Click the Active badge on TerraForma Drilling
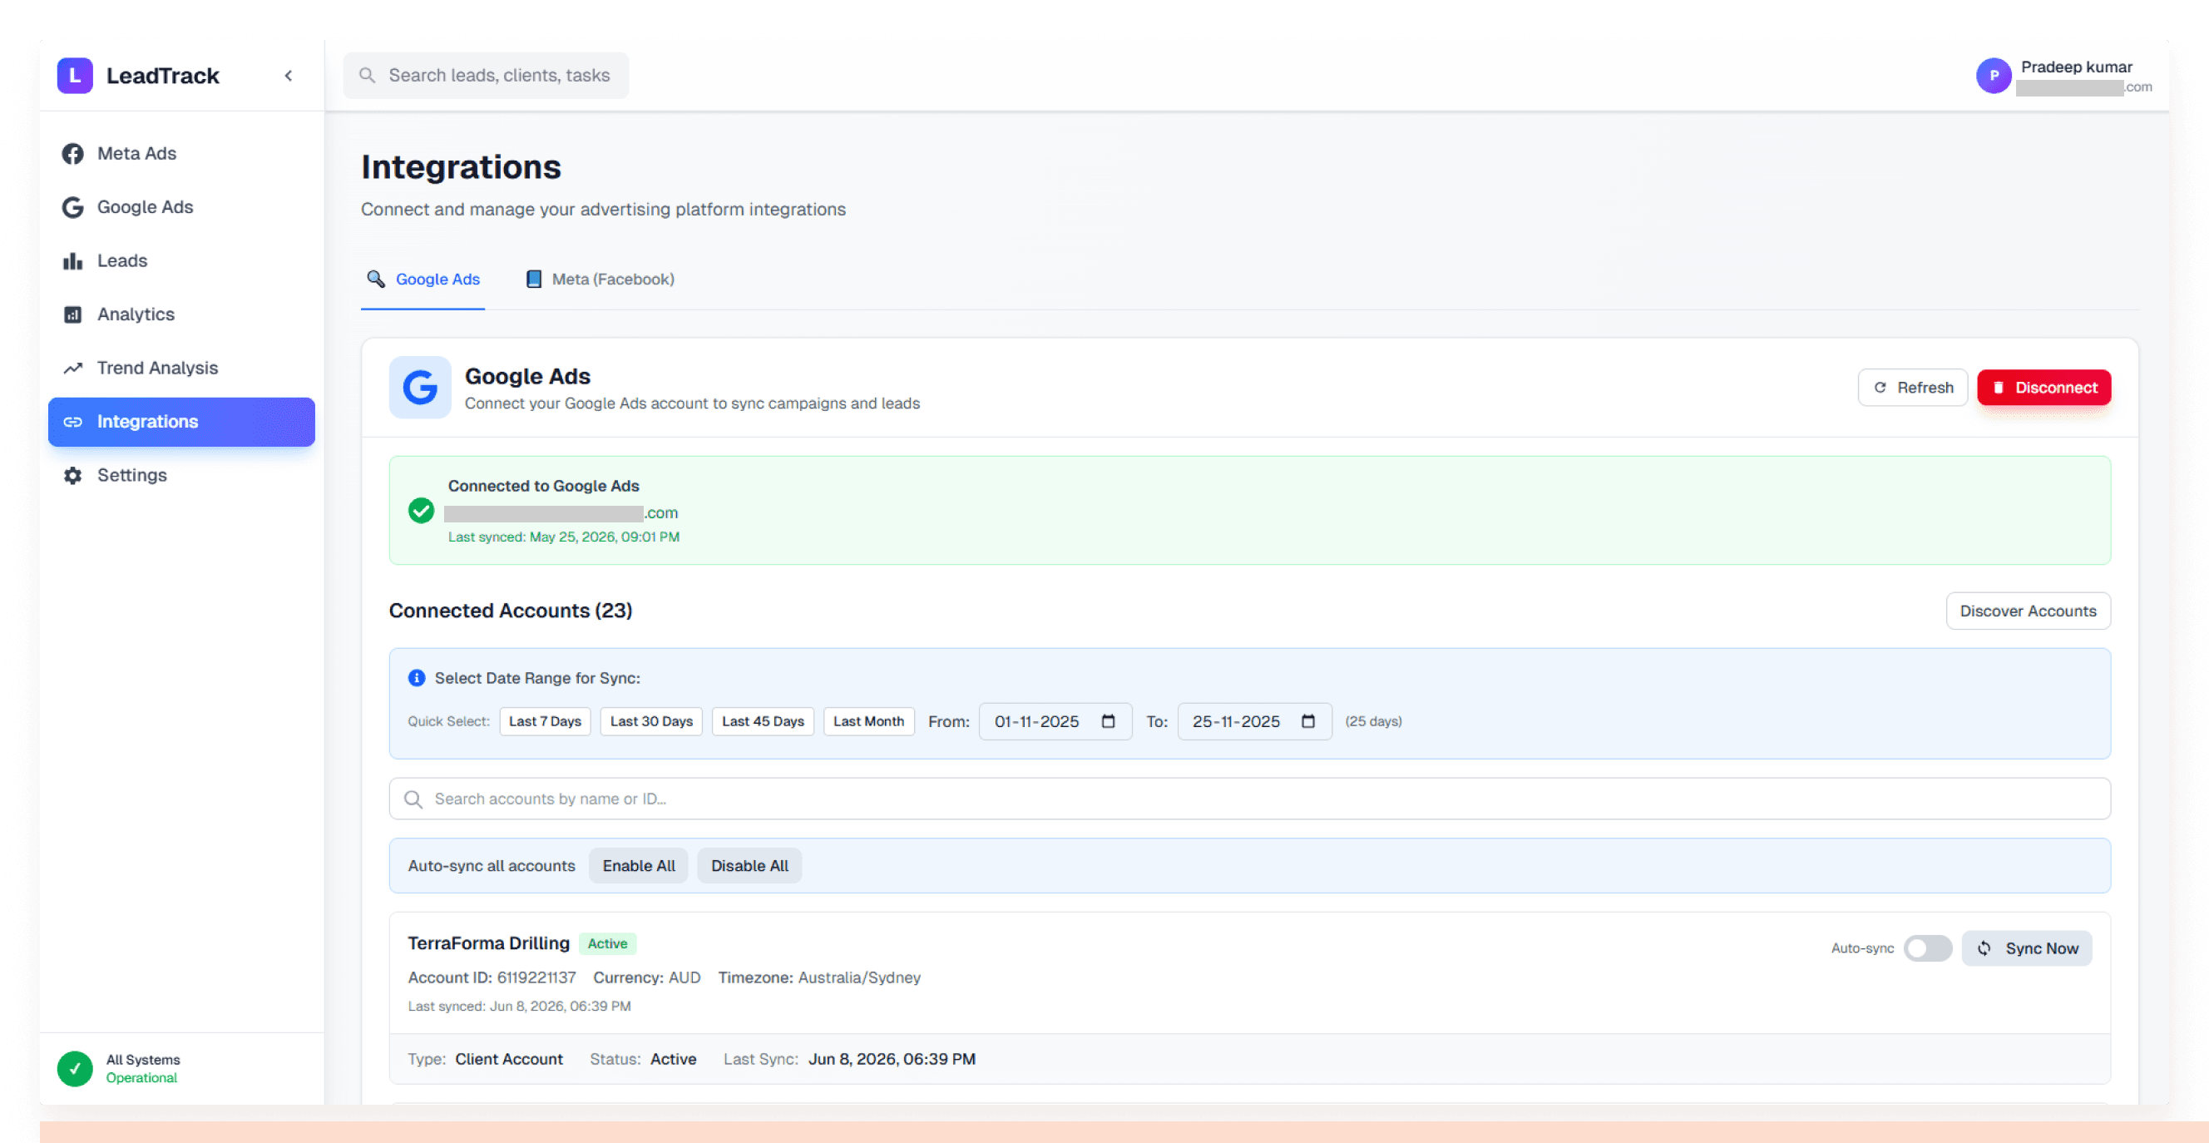This screenshot has height=1143, width=2209. (x=607, y=944)
